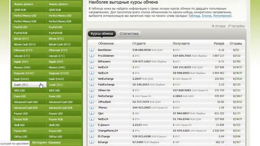
Task: Open the Bchange exchanger link
Action: tap(103, 142)
